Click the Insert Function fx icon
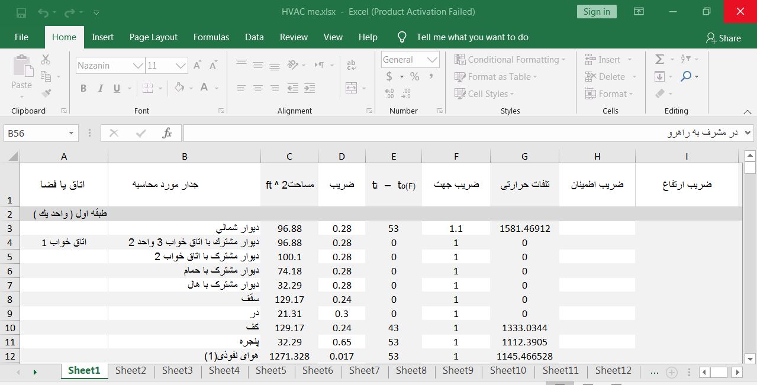The width and height of the screenshot is (757, 385). 167,133
